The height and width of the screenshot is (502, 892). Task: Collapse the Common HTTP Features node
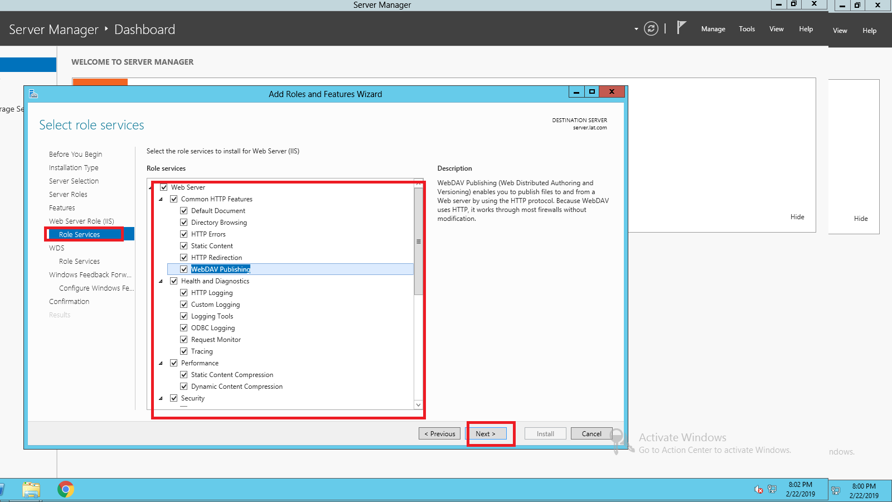pos(161,199)
